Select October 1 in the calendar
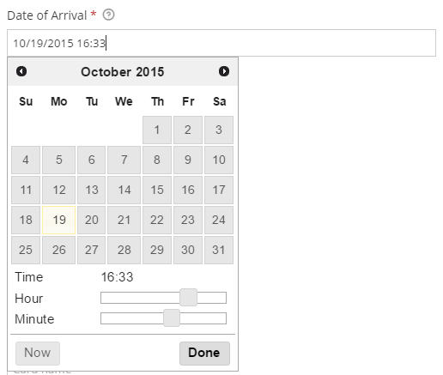Viewport: 443px width, 375px height. click(157, 130)
